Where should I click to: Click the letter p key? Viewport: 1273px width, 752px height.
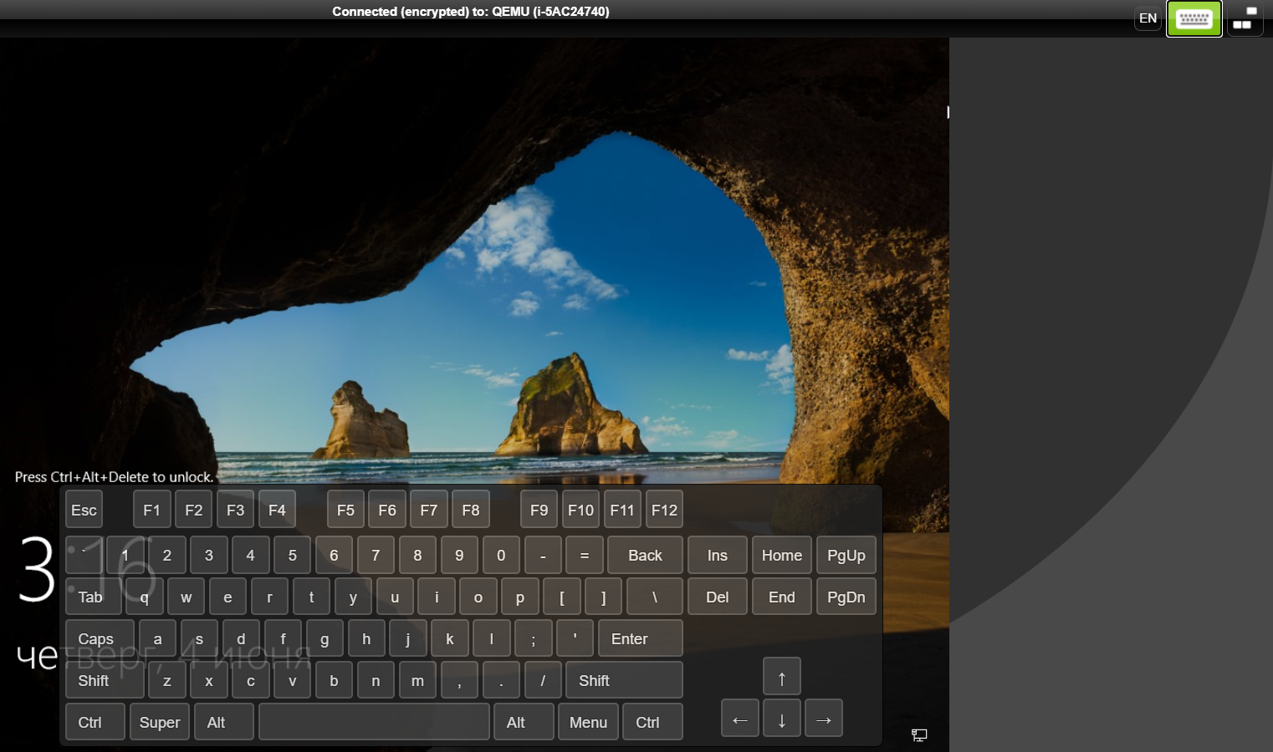(x=519, y=597)
